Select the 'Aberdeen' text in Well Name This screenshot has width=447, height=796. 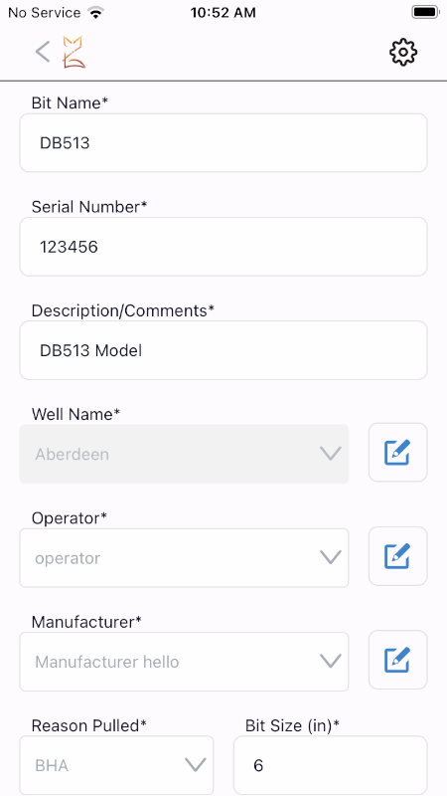pos(72,454)
